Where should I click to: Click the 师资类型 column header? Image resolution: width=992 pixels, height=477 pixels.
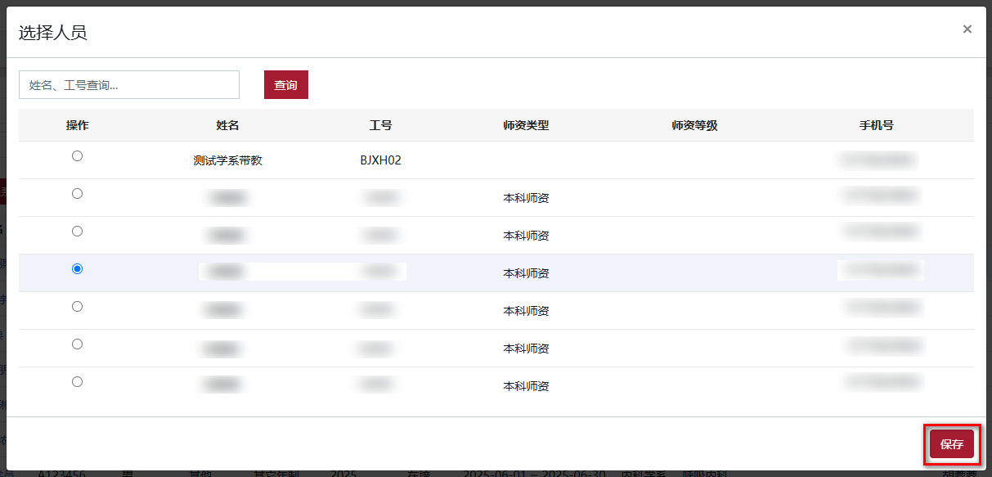[526, 125]
